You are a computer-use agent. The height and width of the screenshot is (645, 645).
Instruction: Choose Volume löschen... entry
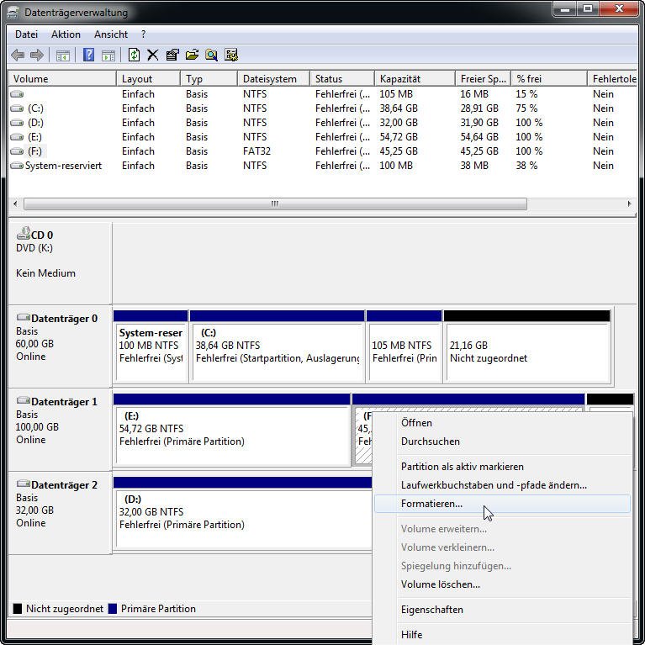[x=502, y=584]
